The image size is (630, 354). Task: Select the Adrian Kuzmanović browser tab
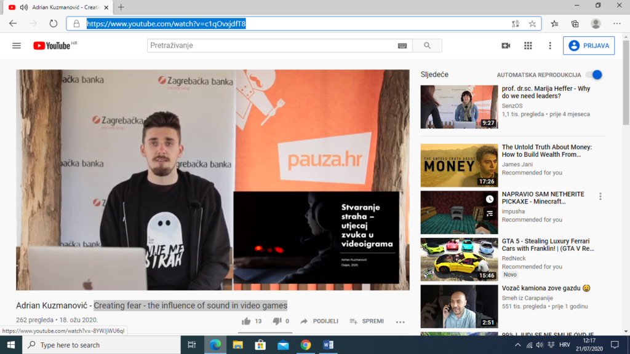click(x=58, y=7)
